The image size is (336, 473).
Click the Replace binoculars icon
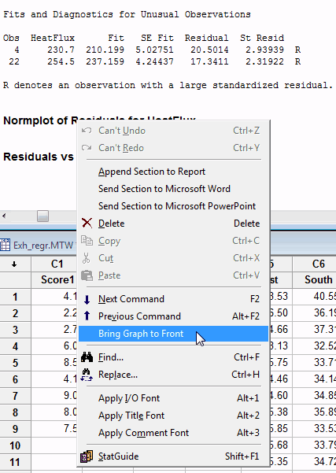87,375
